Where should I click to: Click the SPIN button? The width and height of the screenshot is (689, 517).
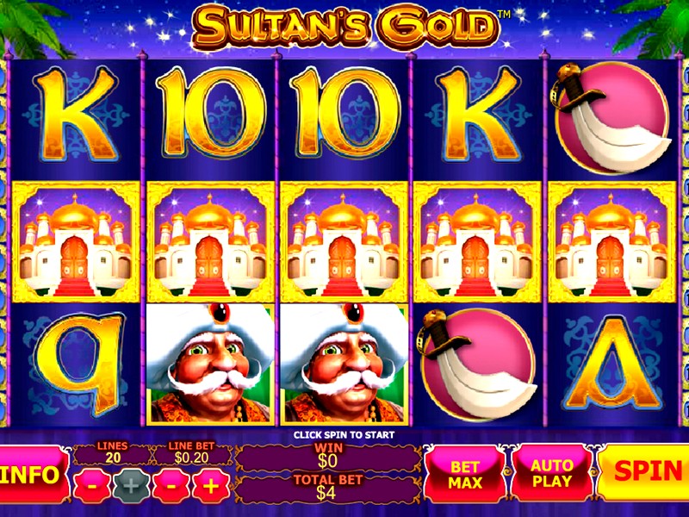click(x=643, y=472)
